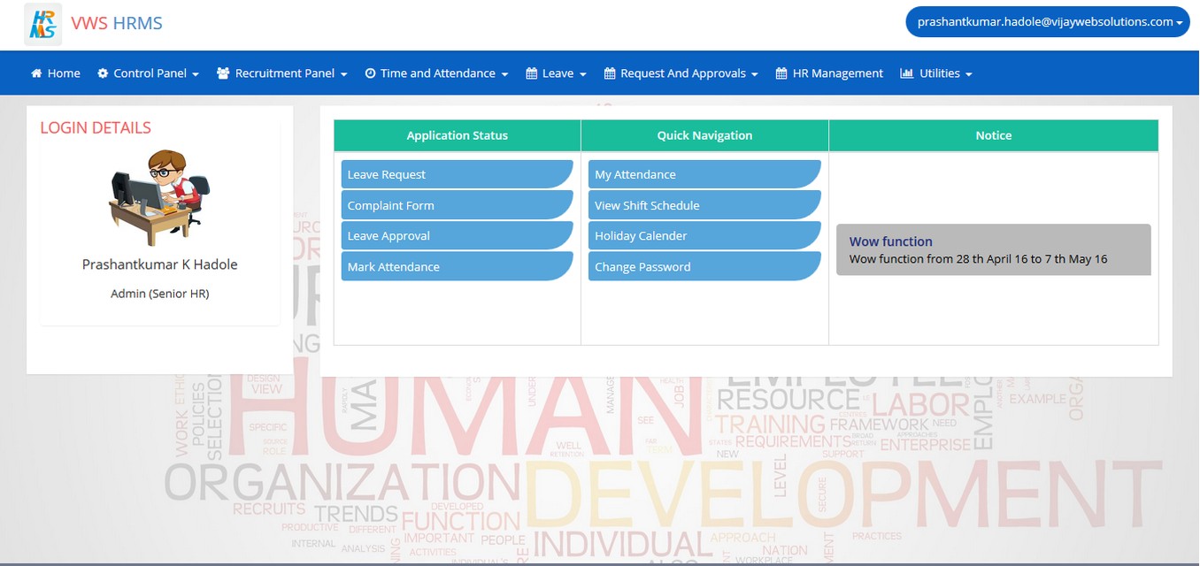The image size is (1200, 566).
Task: Open the Control Panel dropdown
Action: (148, 73)
